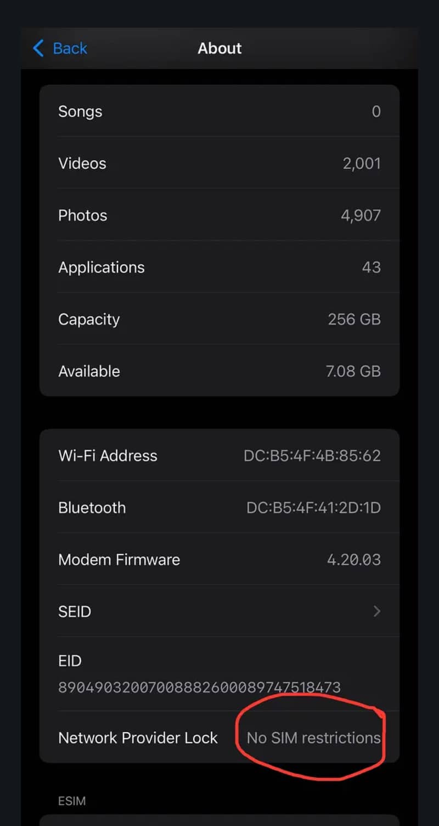The width and height of the screenshot is (439, 826).
Task: Select the Capacity row label
Action: pyautogui.click(x=89, y=320)
